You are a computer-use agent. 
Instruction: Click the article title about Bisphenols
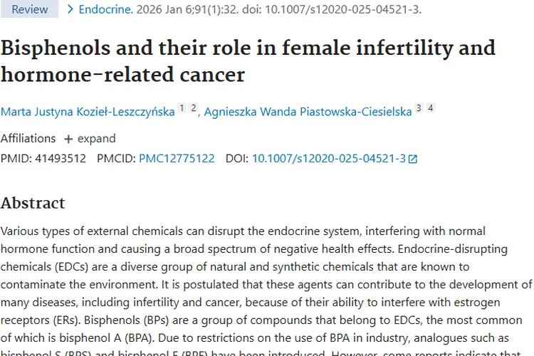(248, 61)
